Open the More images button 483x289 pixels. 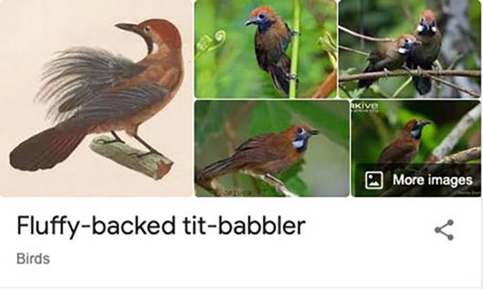[418, 180]
